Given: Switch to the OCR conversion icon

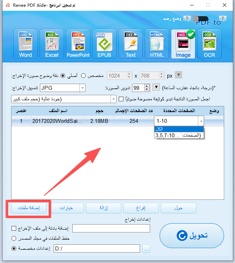Looking at the screenshot, I should tap(209, 44).
